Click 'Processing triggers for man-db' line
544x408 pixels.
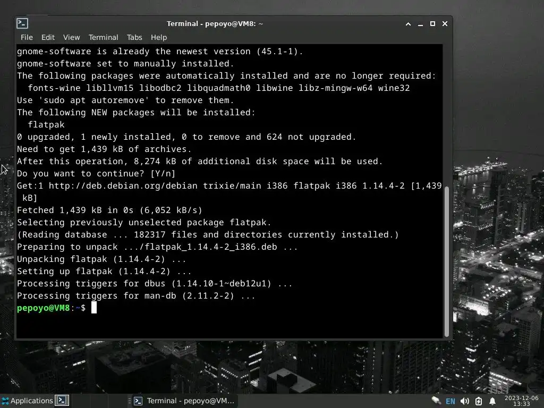coord(136,295)
